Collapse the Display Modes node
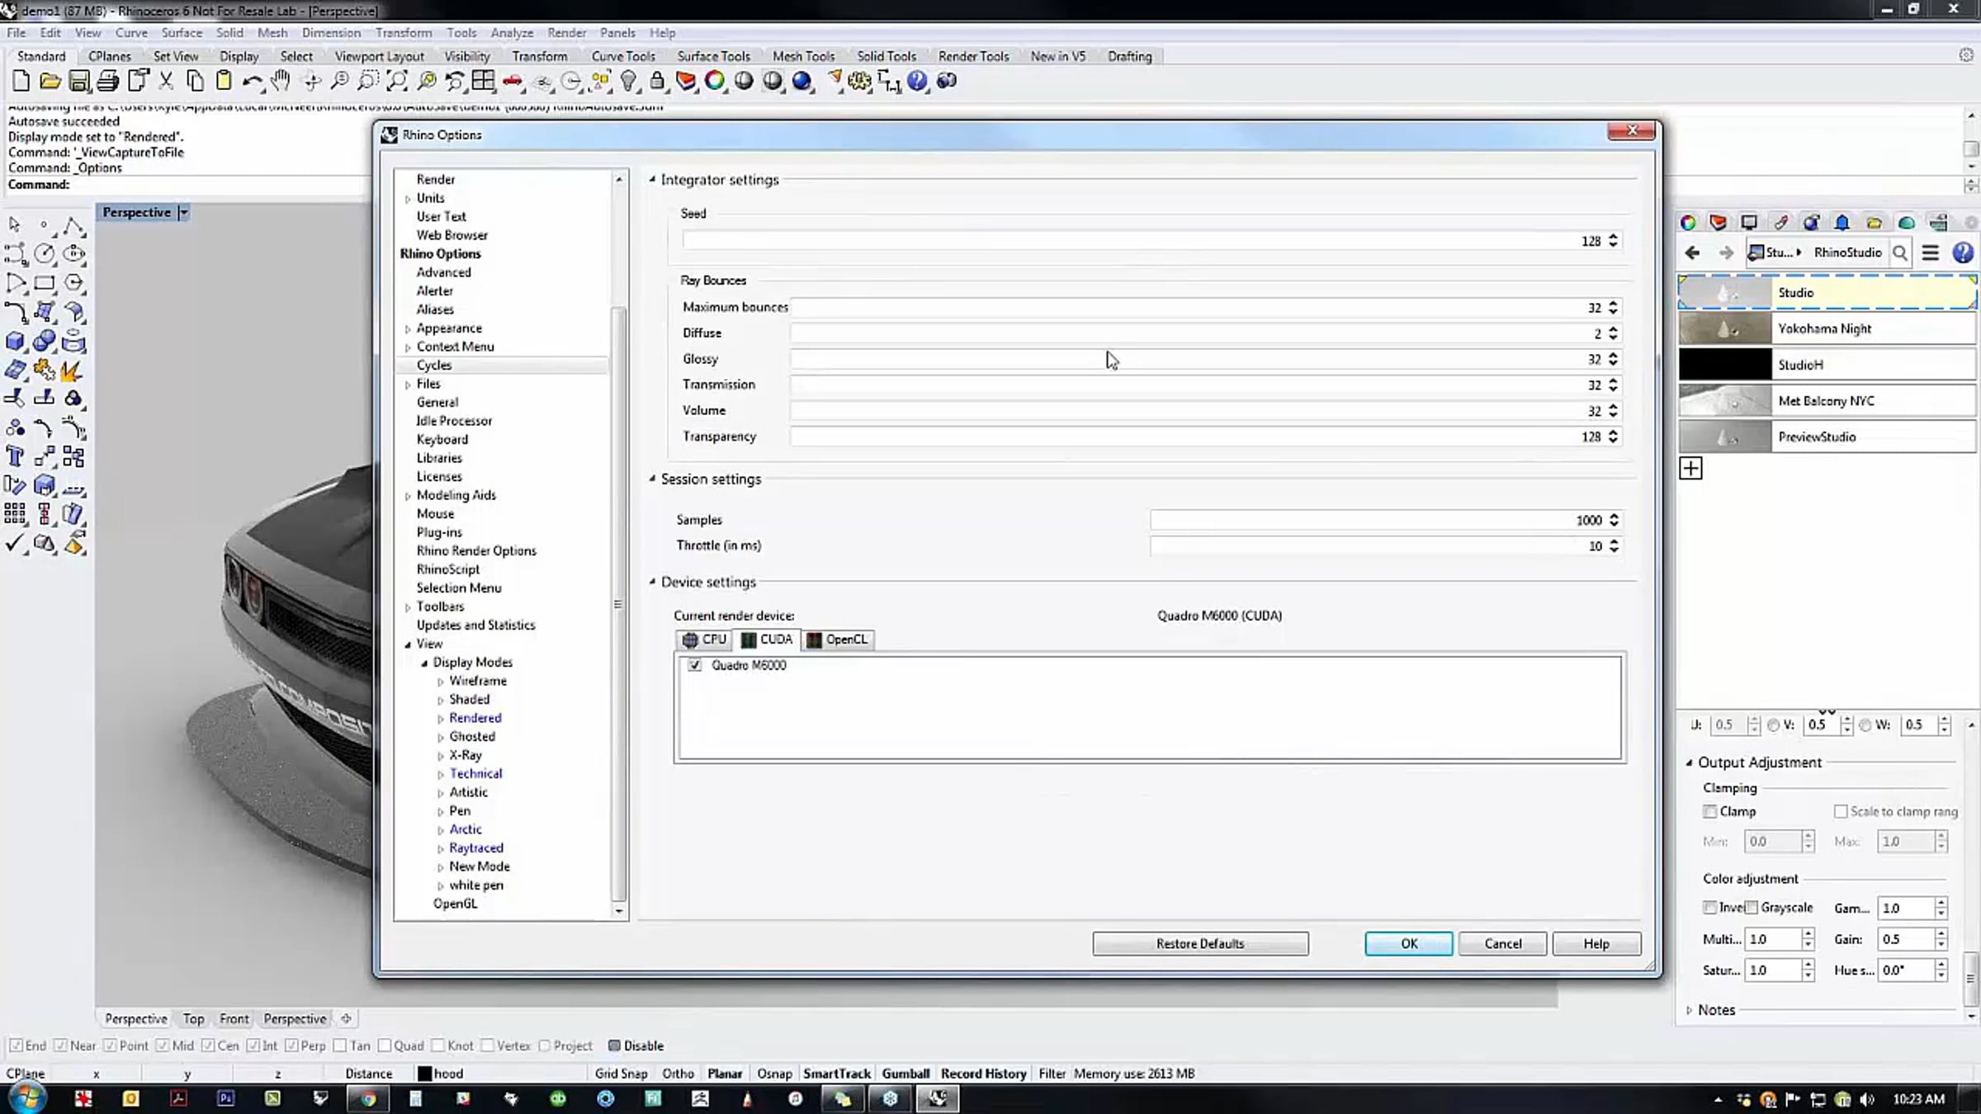The height and width of the screenshot is (1114, 1981). 424,663
